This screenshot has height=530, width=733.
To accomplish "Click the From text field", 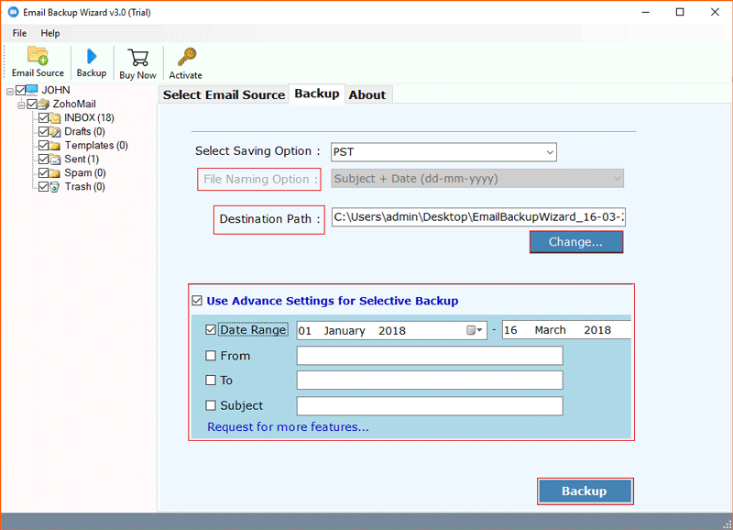I will point(430,356).
